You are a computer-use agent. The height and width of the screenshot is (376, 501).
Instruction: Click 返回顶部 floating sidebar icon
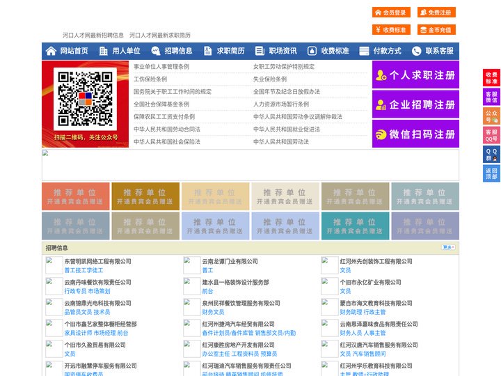coord(491,173)
